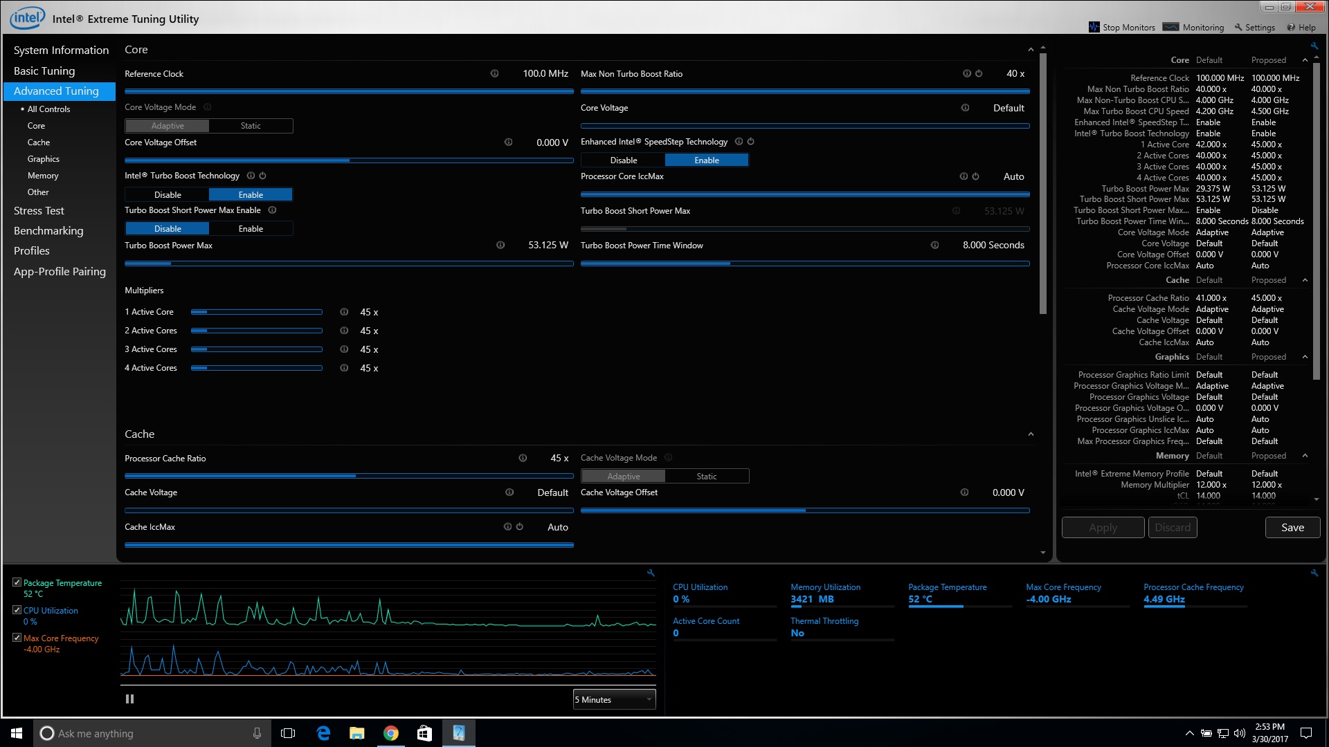This screenshot has height=747, width=1329.
Task: Disable Intel Turbo Boost Technology
Action: point(168,195)
